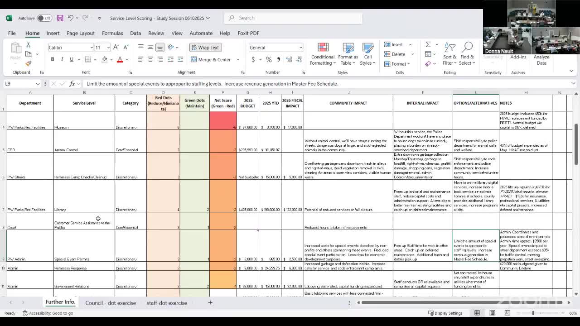Toggle Wrap Text
The height and width of the screenshot is (326, 580).
[x=205, y=48]
